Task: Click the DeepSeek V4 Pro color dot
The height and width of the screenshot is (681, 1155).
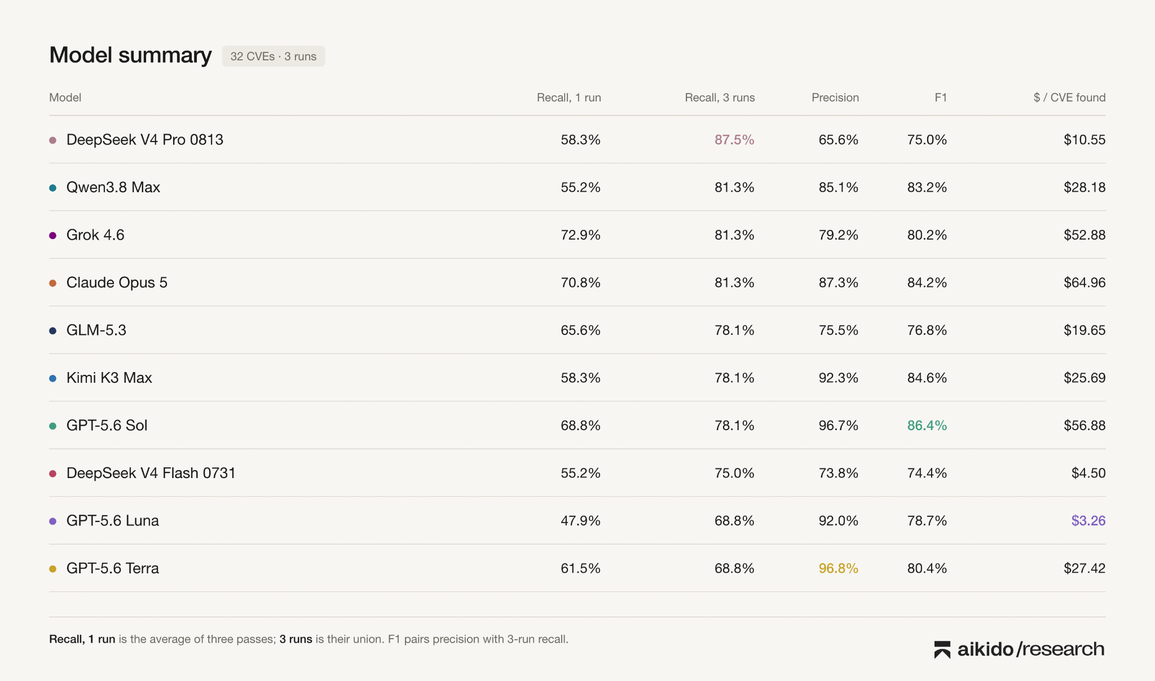Action: (x=53, y=140)
